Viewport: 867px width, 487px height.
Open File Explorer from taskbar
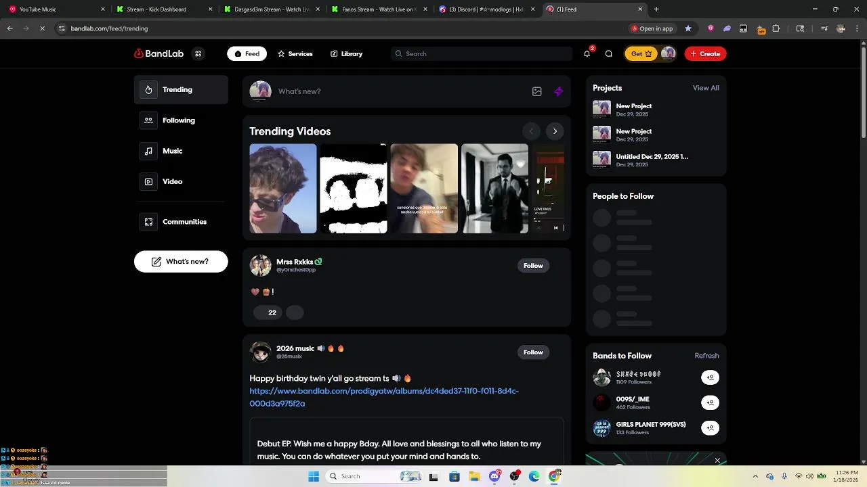(475, 476)
